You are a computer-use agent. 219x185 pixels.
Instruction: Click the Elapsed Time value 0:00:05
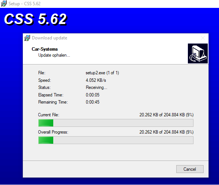point(93,95)
